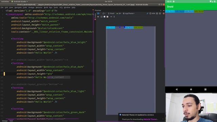This screenshot has height=122, width=217.
Task: Click the yellow gutter marker beside layout_height line
Action: [4, 74]
